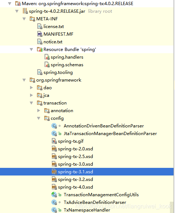Viewport: 175px width, 213px height.
Task: Collapse the META-INF folder
Action: coord(24,19)
